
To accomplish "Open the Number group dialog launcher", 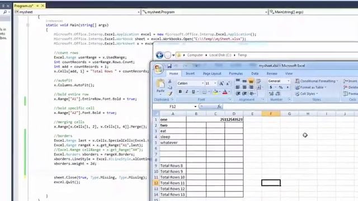I will [289, 99].
